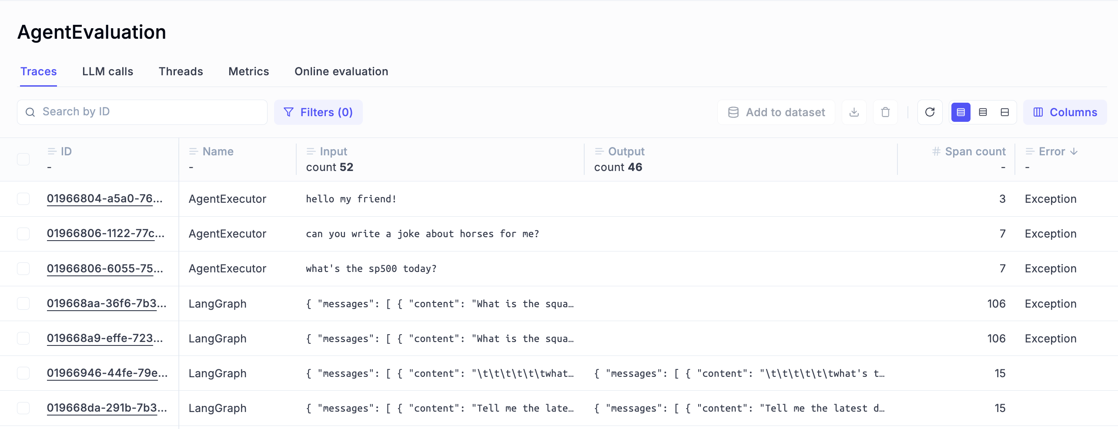
Task: Open ID column header options
Action: [x=51, y=151]
